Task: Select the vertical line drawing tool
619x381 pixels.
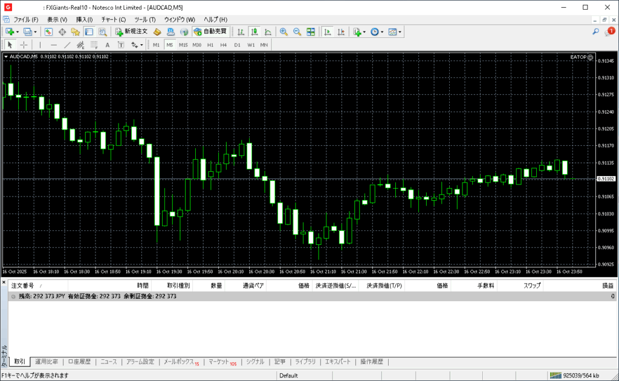Action: (41, 45)
